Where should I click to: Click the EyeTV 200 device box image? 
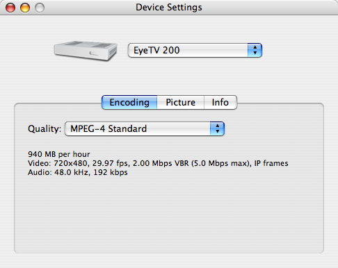(x=86, y=51)
